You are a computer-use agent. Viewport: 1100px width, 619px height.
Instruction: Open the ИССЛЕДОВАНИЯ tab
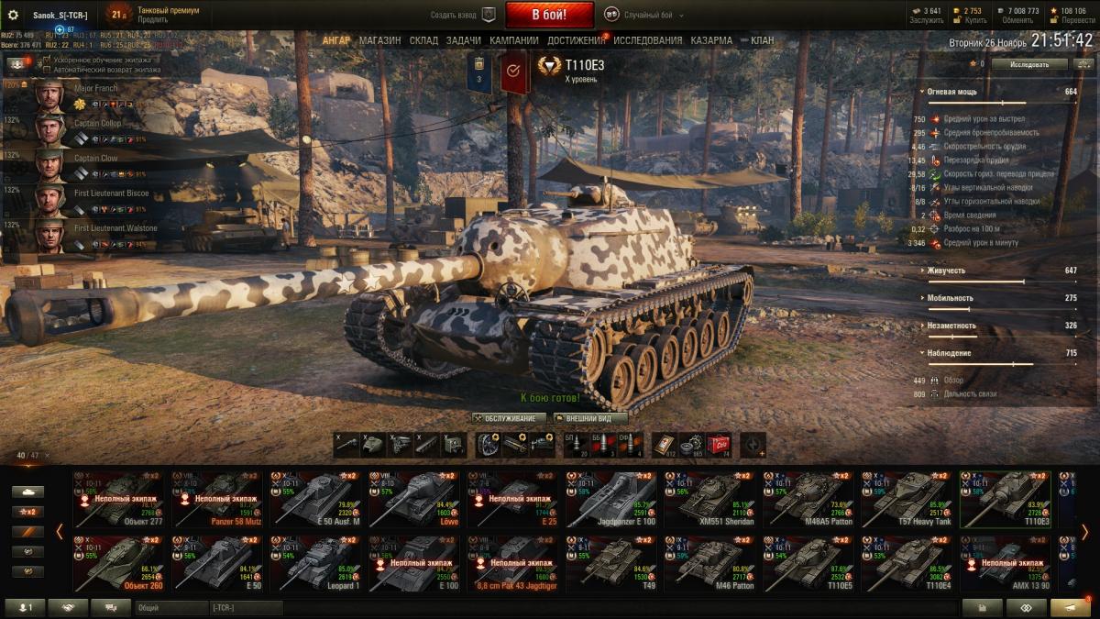pyautogui.click(x=647, y=40)
